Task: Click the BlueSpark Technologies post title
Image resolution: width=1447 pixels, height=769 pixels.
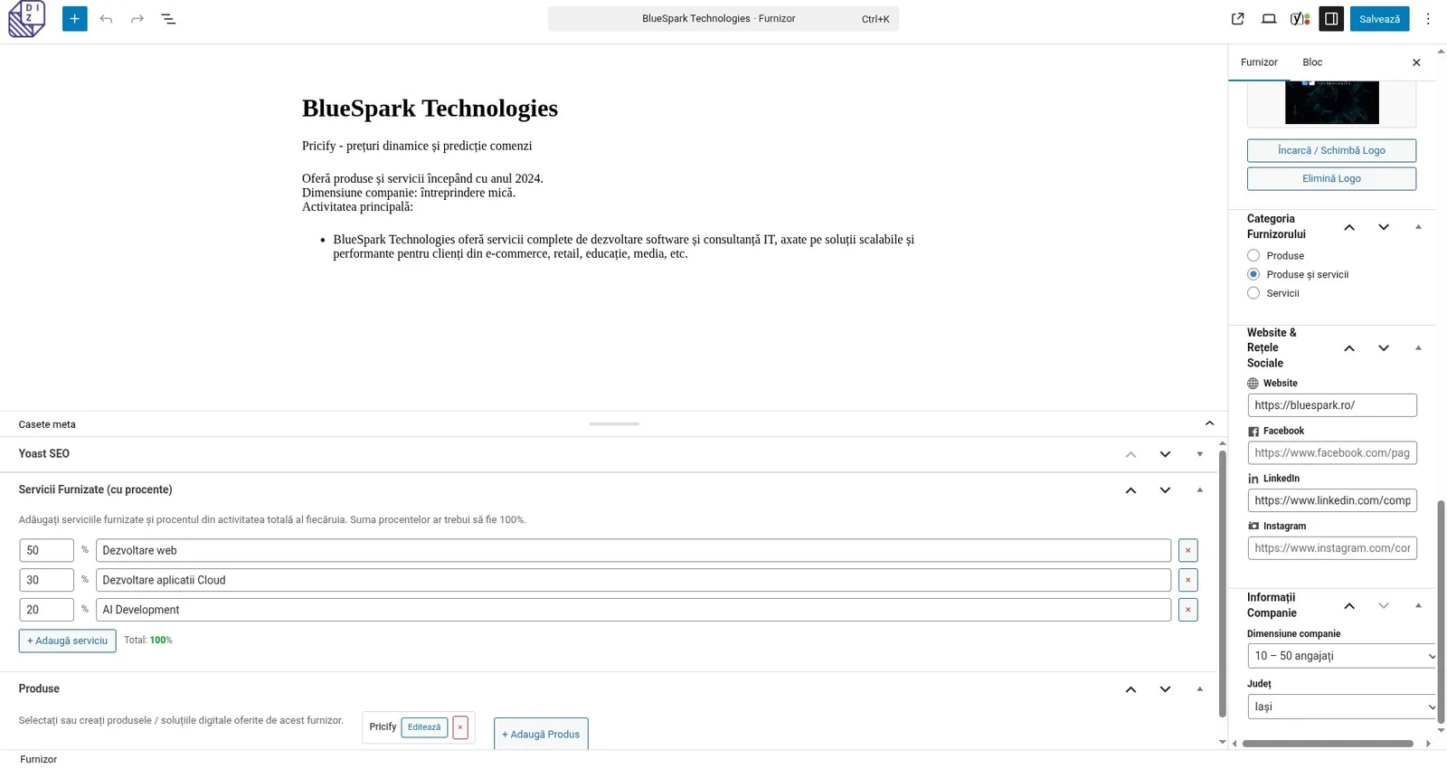Action: [430, 109]
